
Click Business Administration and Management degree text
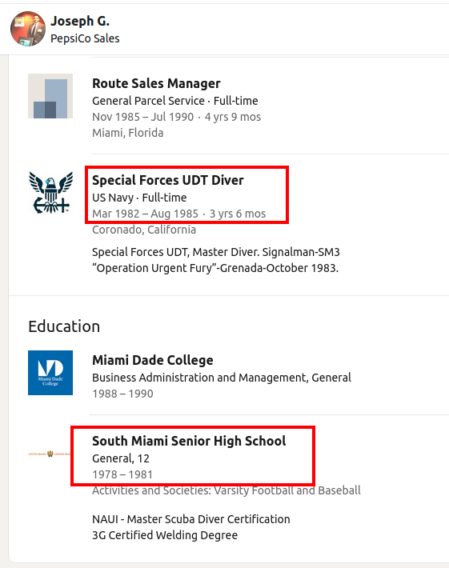point(222,378)
